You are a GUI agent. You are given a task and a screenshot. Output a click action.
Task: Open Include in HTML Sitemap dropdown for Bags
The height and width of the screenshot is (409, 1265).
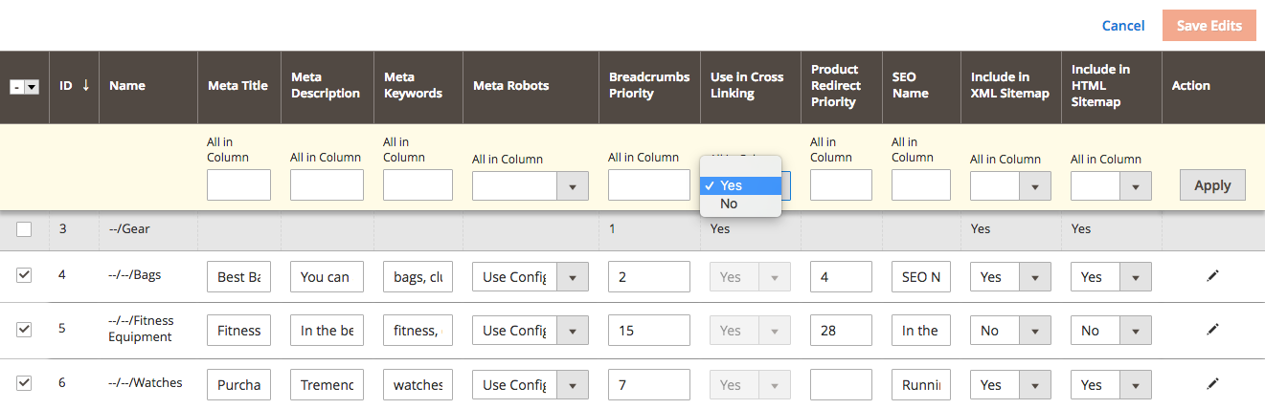(1111, 277)
